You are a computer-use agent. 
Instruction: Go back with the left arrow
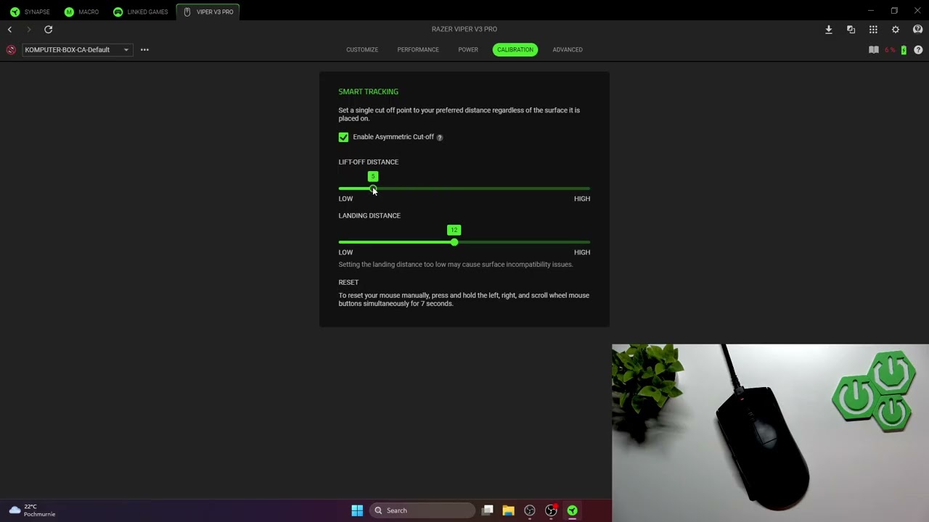9,29
